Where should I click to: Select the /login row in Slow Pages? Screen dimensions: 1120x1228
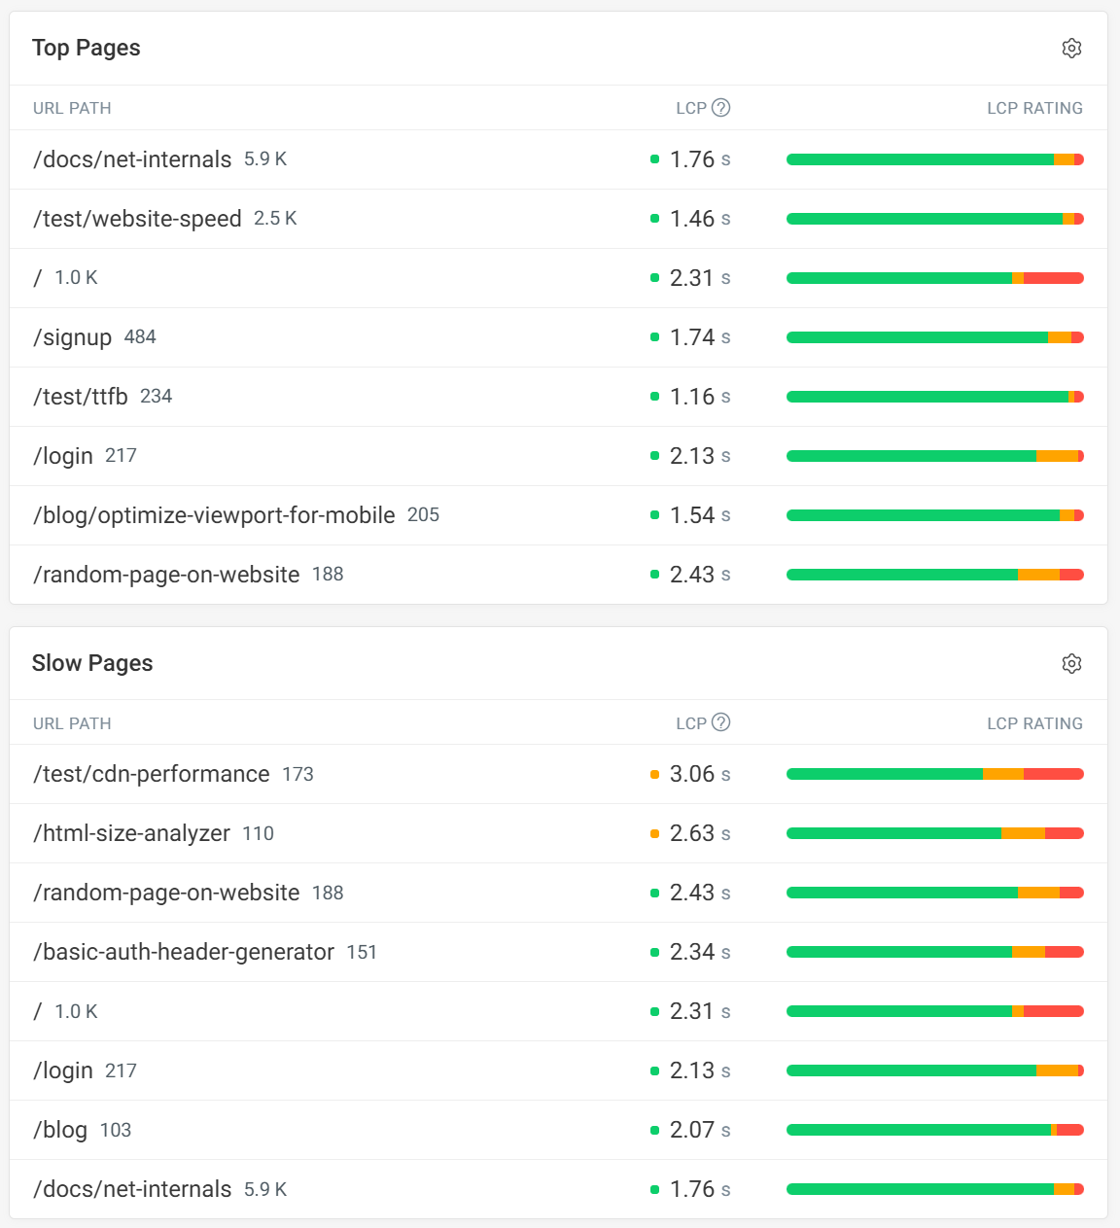pos(64,1070)
